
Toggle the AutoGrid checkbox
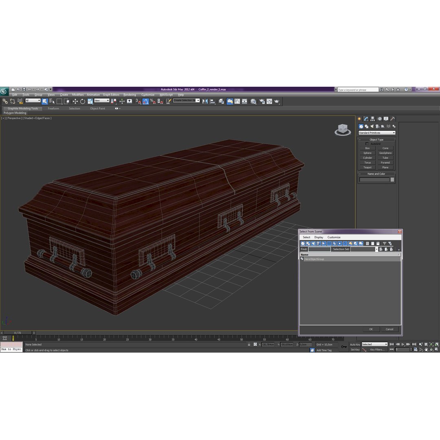point(367,144)
